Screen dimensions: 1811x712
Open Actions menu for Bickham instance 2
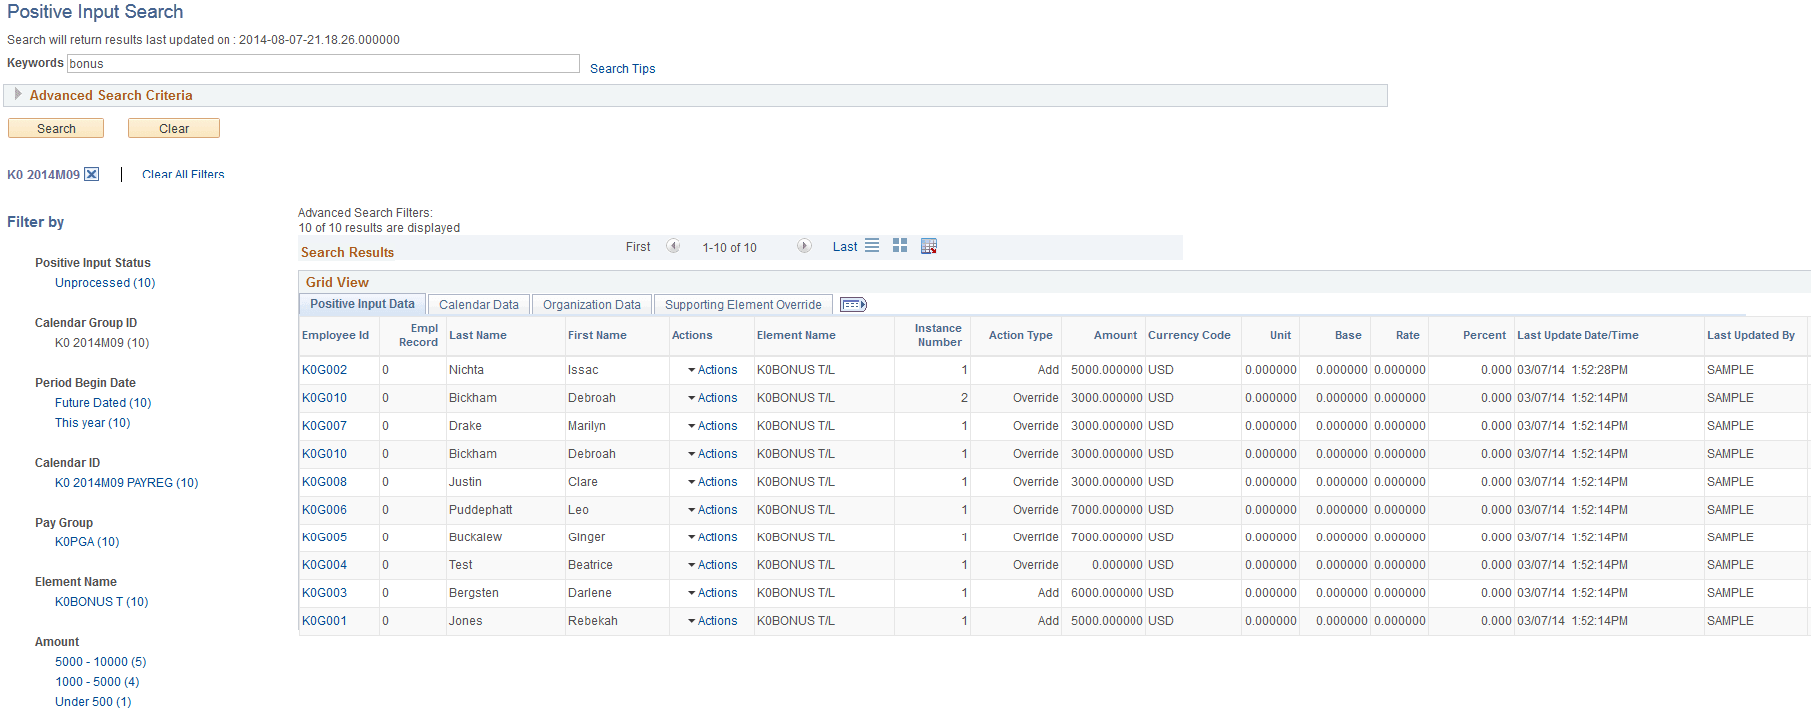click(x=713, y=398)
